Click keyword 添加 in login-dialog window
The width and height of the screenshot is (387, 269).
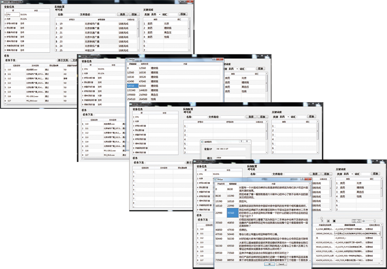pyautogui.click(x=311, y=116)
